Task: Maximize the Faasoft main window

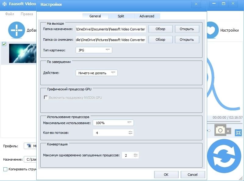Action: pos(224,4)
